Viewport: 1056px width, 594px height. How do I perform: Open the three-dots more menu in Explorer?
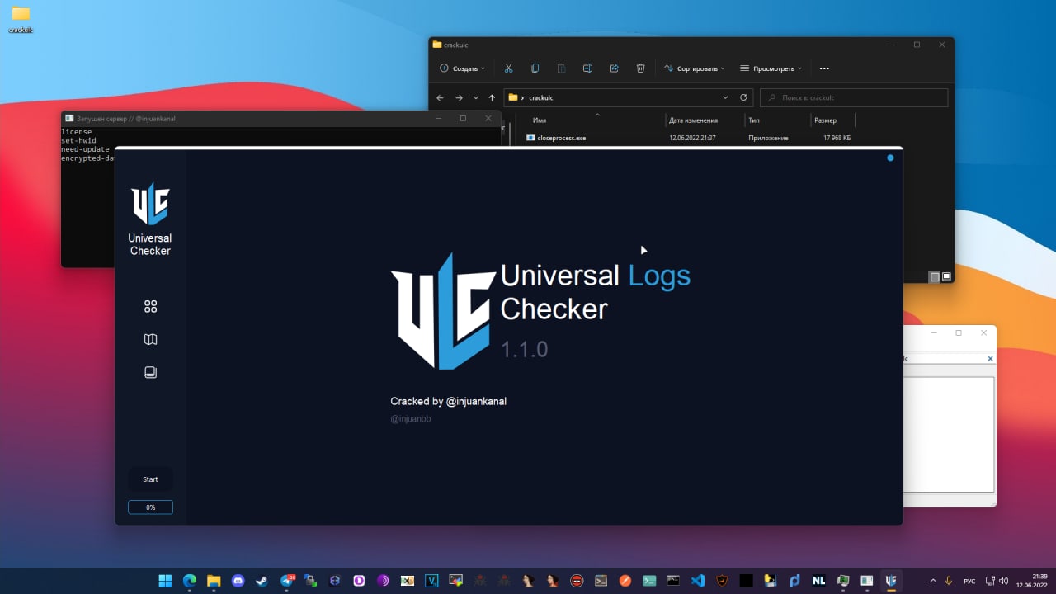[x=823, y=68]
